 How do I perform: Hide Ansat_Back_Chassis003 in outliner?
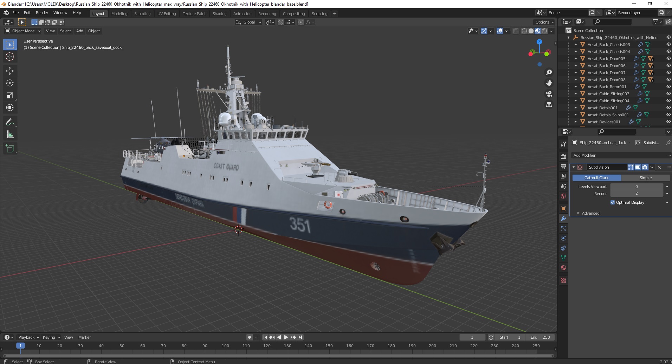point(668,45)
